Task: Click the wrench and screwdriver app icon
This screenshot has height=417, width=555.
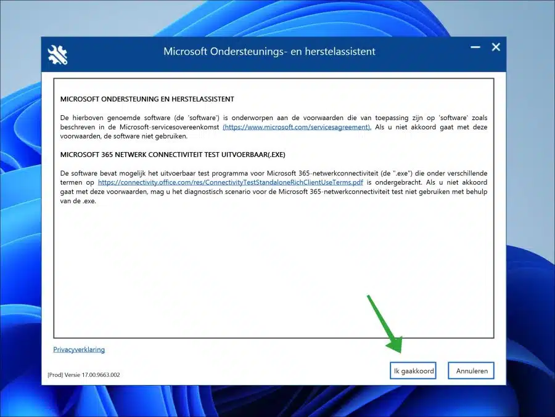Action: click(57, 55)
